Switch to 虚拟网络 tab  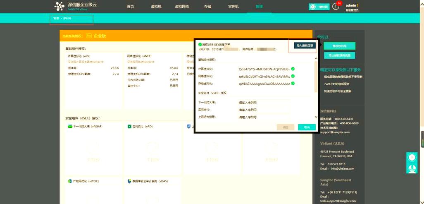[x=182, y=7]
